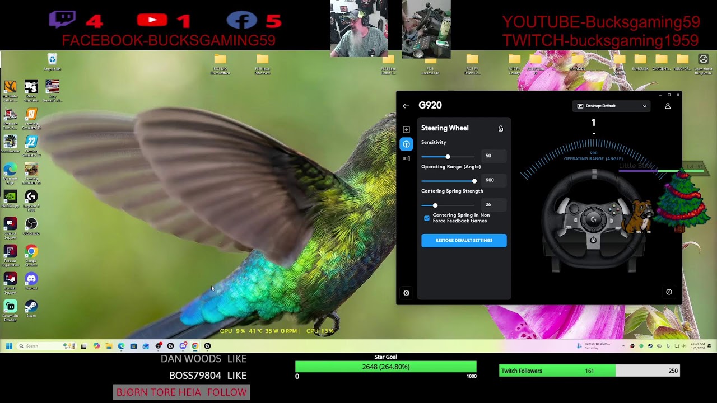Screen dimensions: 717x403
Task: Open NVIDIA App desktop shortcut
Action: pyautogui.click(x=10, y=199)
